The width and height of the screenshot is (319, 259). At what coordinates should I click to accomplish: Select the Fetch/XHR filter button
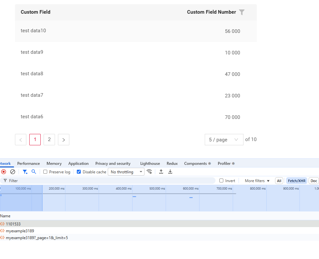click(297, 181)
